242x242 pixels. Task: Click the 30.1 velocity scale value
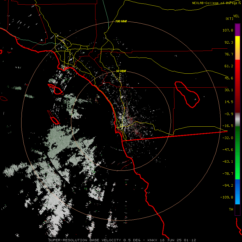[229, 90]
